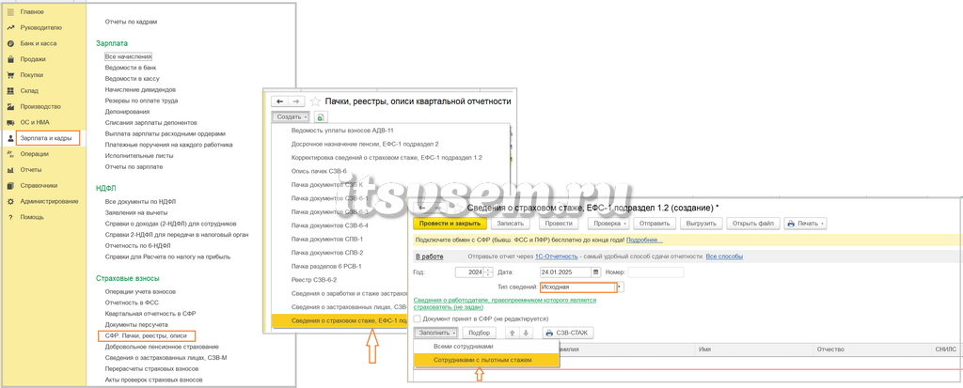Click the Помощь question mark icon
The width and height of the screenshot is (963, 388).
[x=9, y=217]
